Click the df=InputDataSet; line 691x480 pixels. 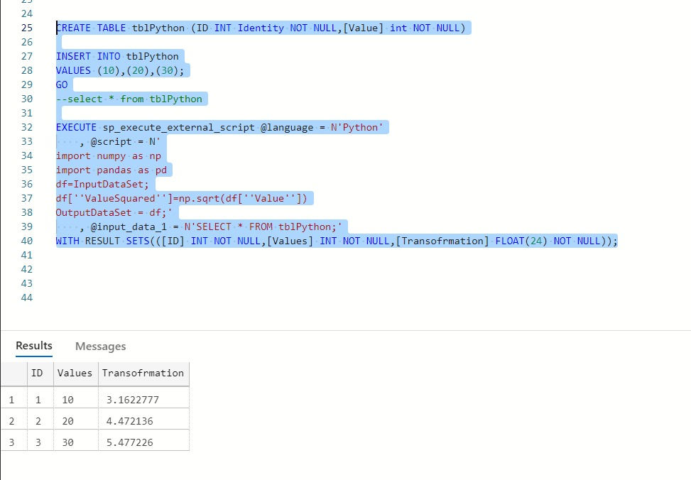pos(103,184)
